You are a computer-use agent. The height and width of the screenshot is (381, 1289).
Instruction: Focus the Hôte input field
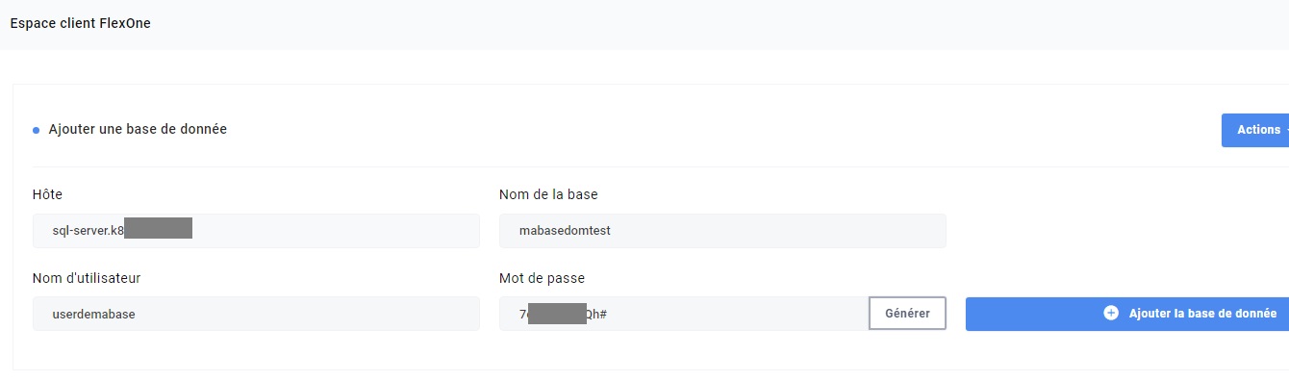(256, 231)
